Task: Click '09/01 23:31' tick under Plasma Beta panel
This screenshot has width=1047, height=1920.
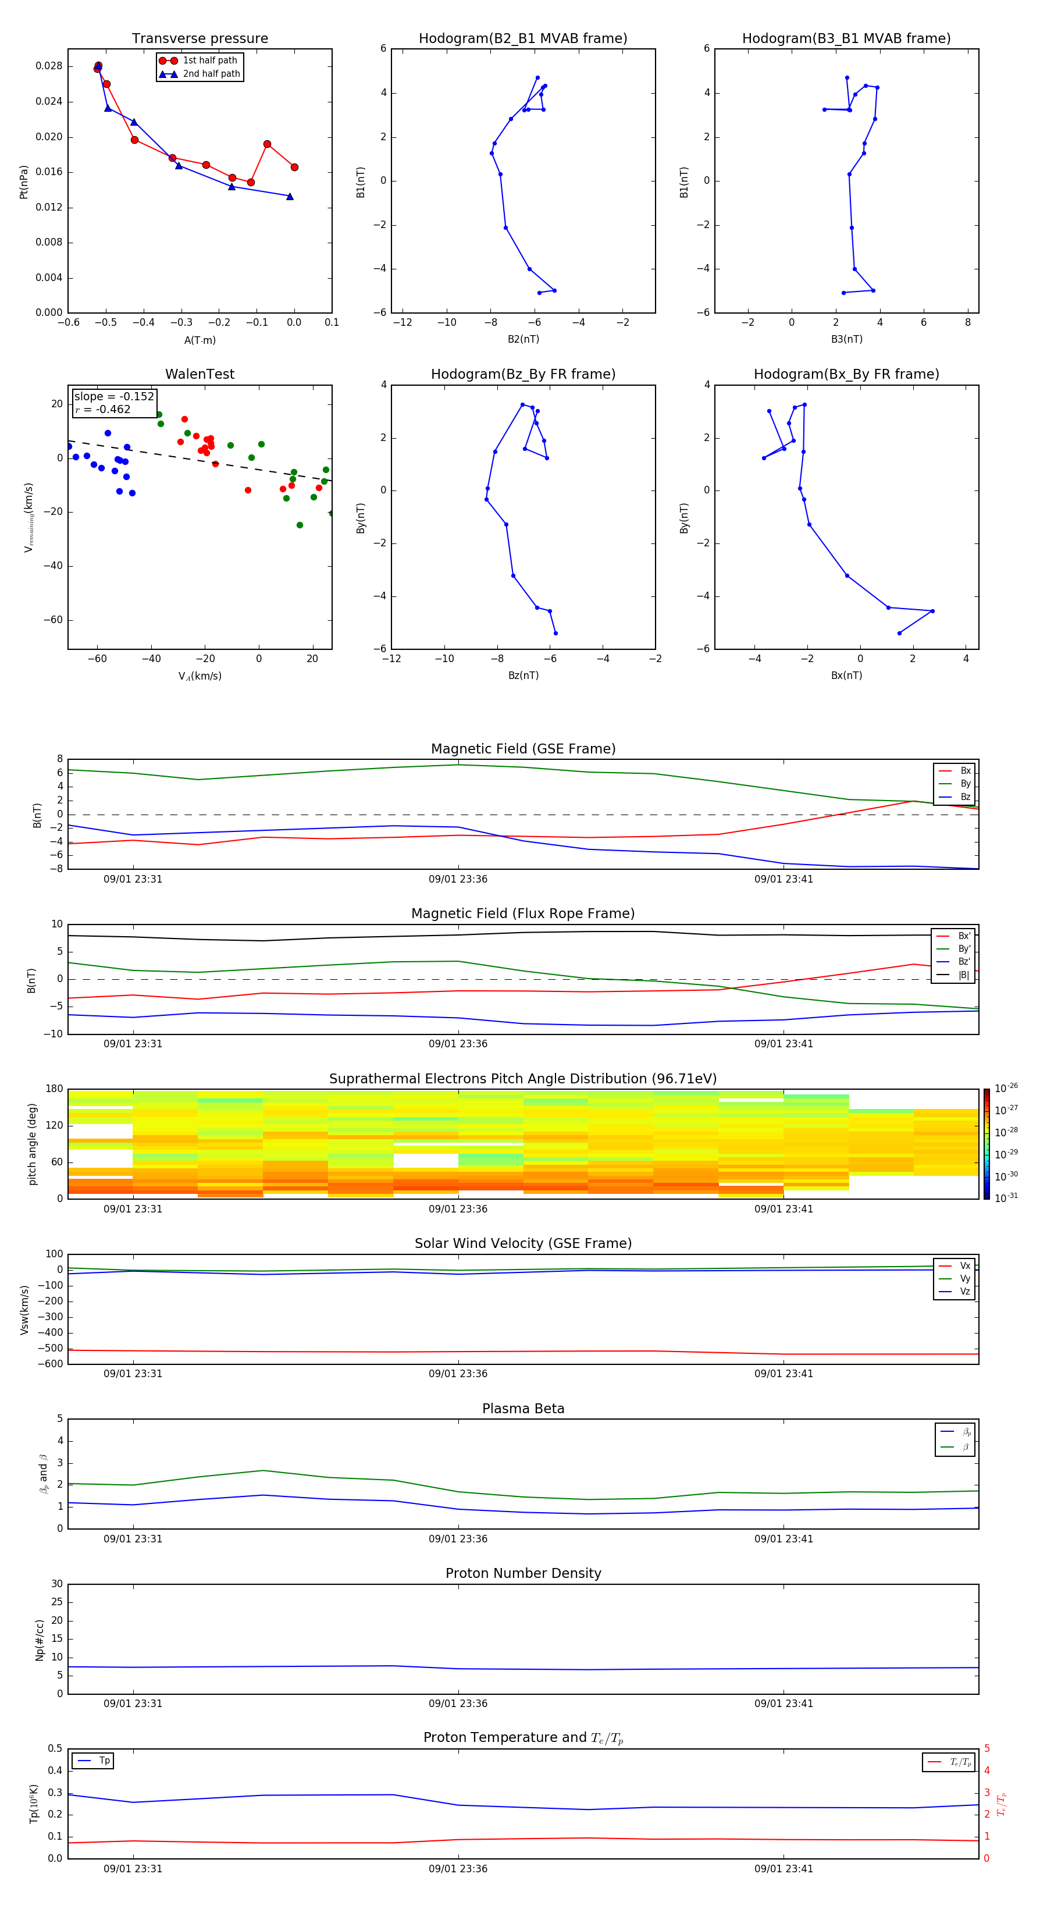Action: coord(133,1538)
